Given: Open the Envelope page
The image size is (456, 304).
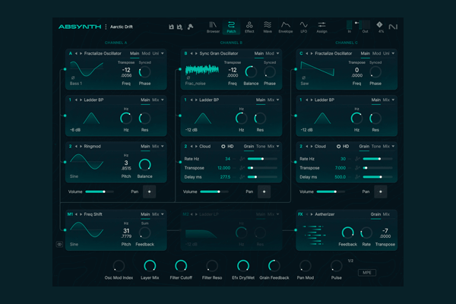Looking at the screenshot, I should pyautogui.click(x=287, y=27).
